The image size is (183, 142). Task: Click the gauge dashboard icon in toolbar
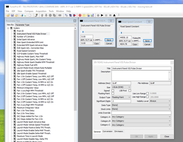pyautogui.click(x=88, y=15)
